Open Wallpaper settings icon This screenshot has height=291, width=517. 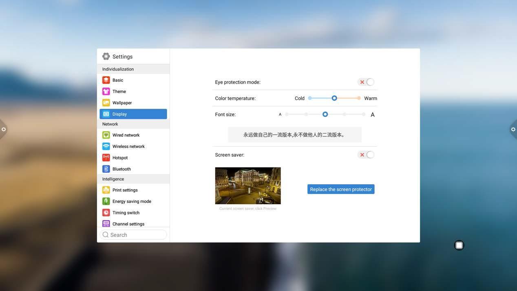(106, 103)
